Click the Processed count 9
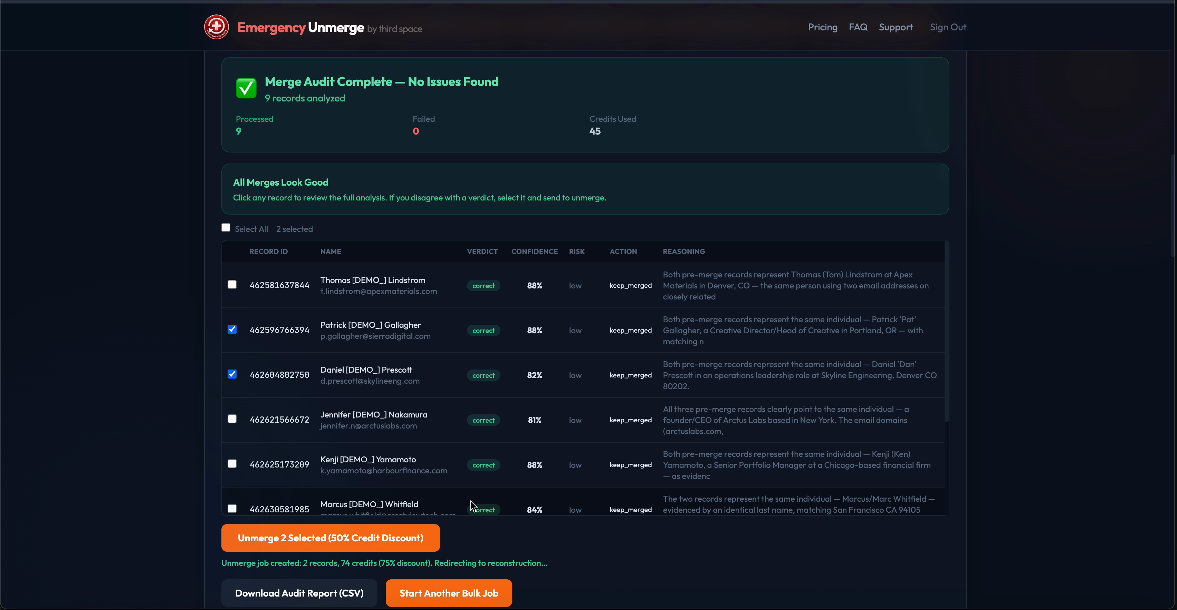 [239, 131]
